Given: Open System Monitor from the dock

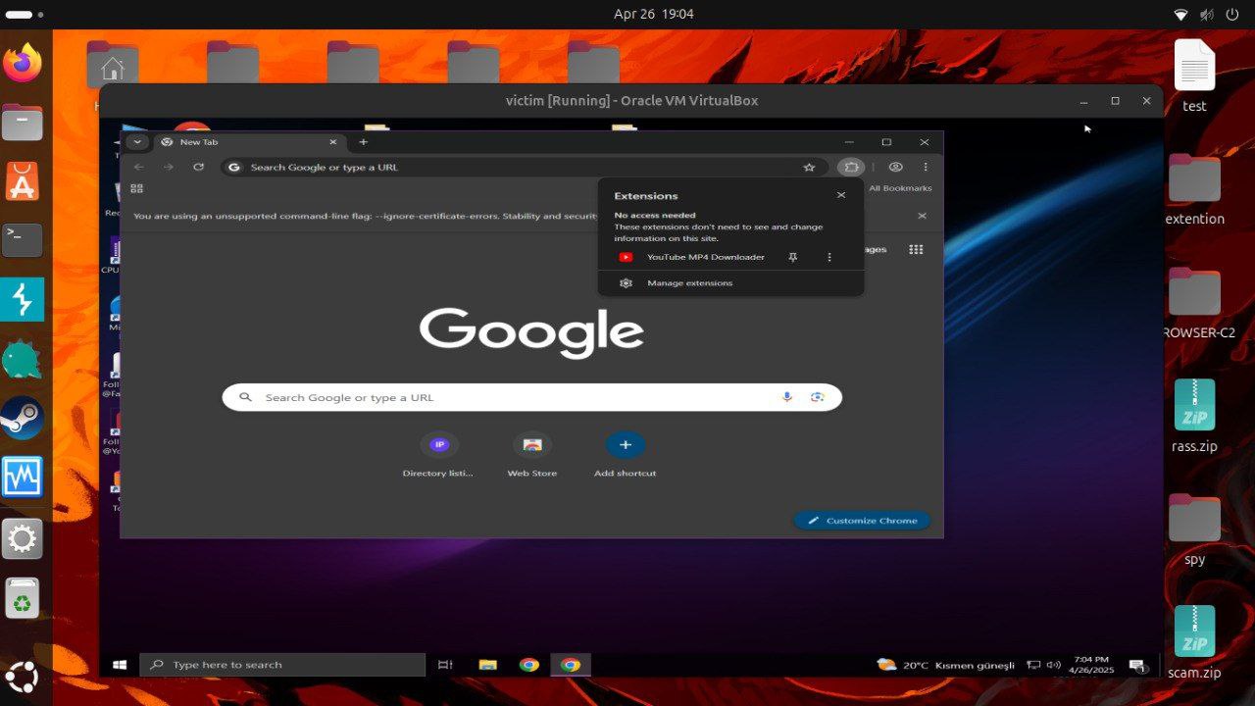Looking at the screenshot, I should 23,478.
